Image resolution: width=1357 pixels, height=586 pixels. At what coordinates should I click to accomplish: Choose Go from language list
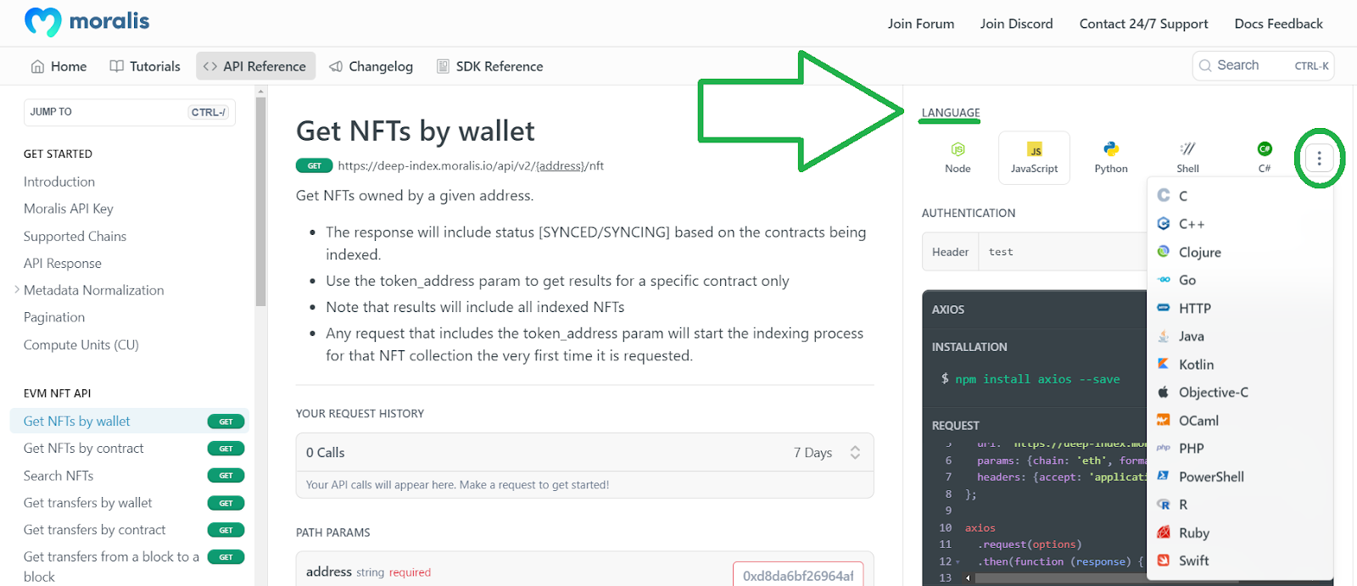tap(1239, 280)
